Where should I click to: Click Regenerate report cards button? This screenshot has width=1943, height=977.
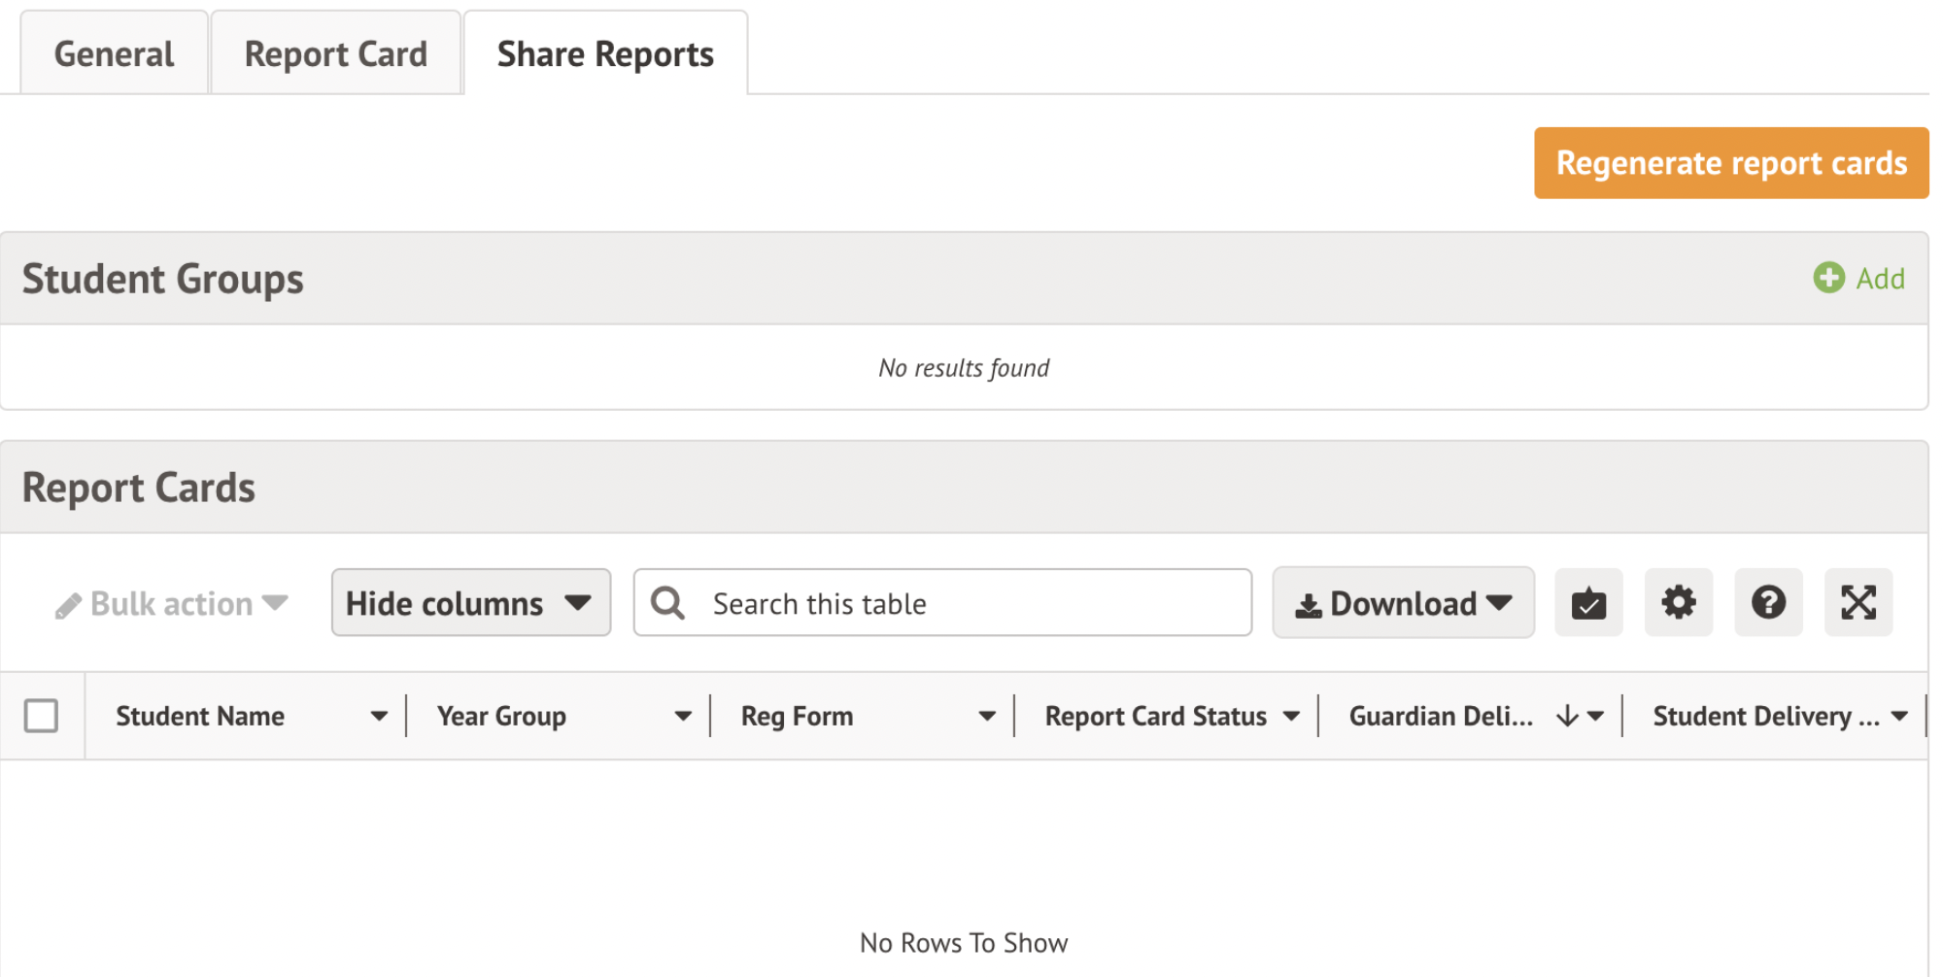(1730, 163)
